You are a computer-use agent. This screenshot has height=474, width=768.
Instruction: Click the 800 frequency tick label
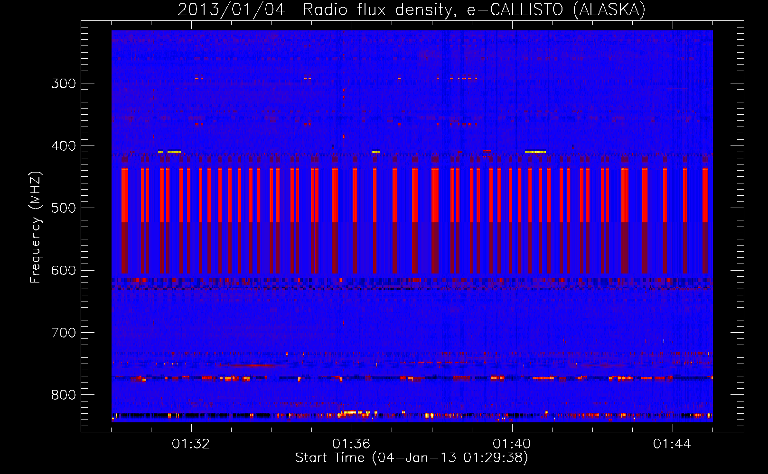(64, 395)
